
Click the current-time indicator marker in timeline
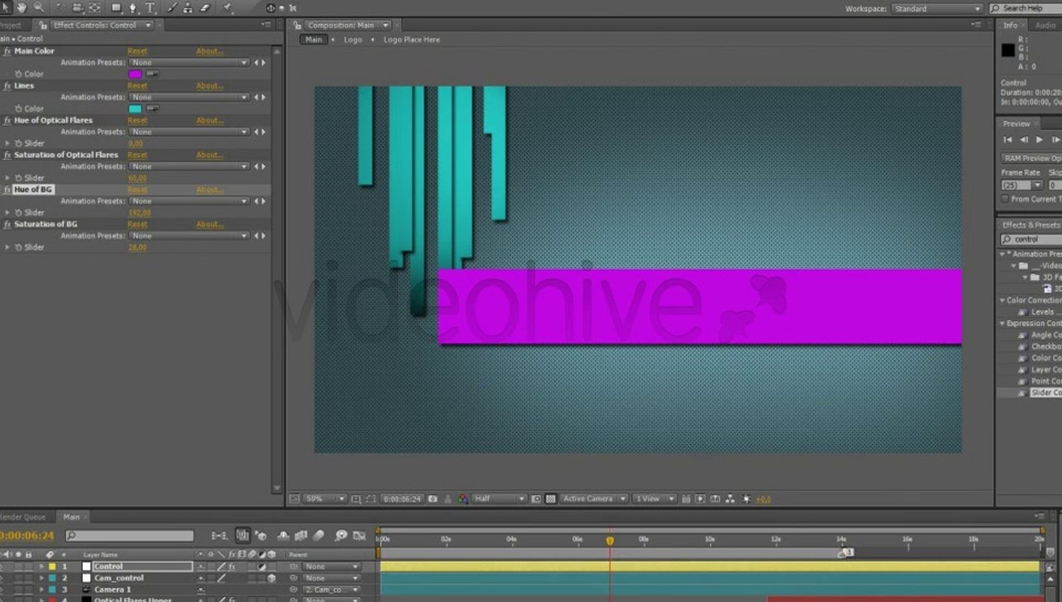coord(610,541)
